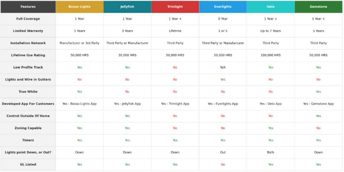This screenshot has height=172, width=344.
Task: Click the Yes - Oelo App cell
Action: pyautogui.click(x=270, y=104)
